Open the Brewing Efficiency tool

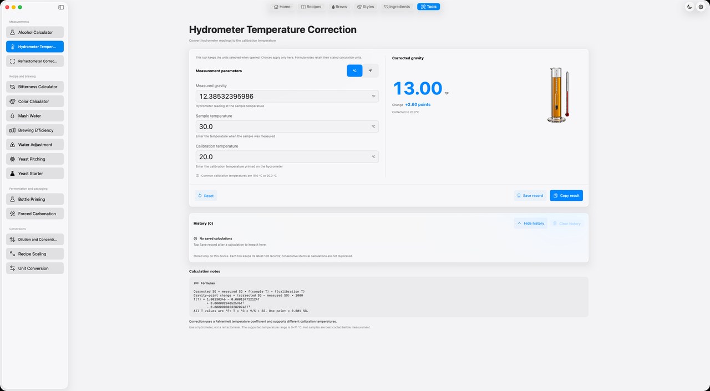tap(35, 130)
